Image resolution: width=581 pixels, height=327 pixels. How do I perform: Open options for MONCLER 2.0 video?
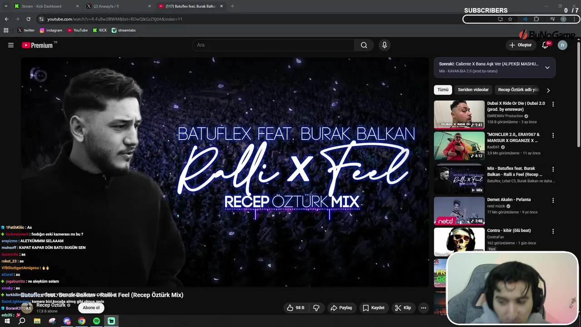[553, 135]
